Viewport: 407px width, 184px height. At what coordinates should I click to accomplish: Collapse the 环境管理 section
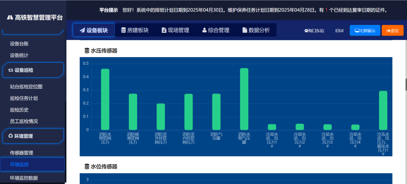[33, 136]
